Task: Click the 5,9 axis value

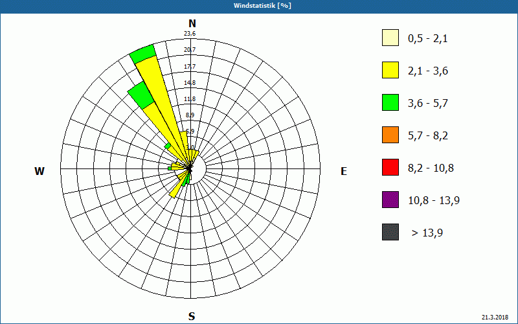Action: pyautogui.click(x=190, y=132)
